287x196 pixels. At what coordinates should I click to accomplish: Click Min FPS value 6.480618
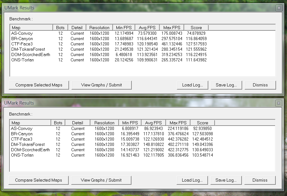pos(124,54)
